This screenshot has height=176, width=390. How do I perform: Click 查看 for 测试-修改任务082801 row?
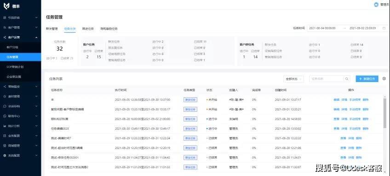coord(343,158)
